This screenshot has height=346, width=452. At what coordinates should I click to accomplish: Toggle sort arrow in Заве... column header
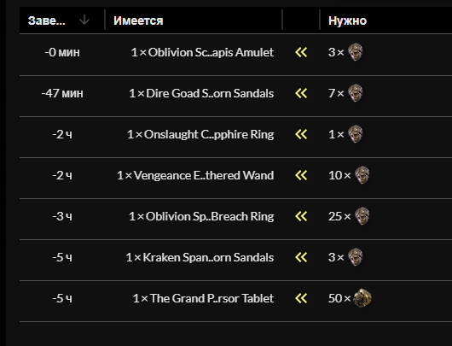click(x=84, y=21)
